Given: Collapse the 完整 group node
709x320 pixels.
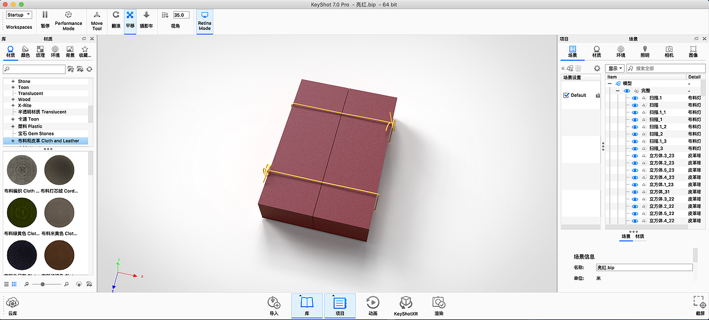Looking at the screenshot, I should pos(618,91).
